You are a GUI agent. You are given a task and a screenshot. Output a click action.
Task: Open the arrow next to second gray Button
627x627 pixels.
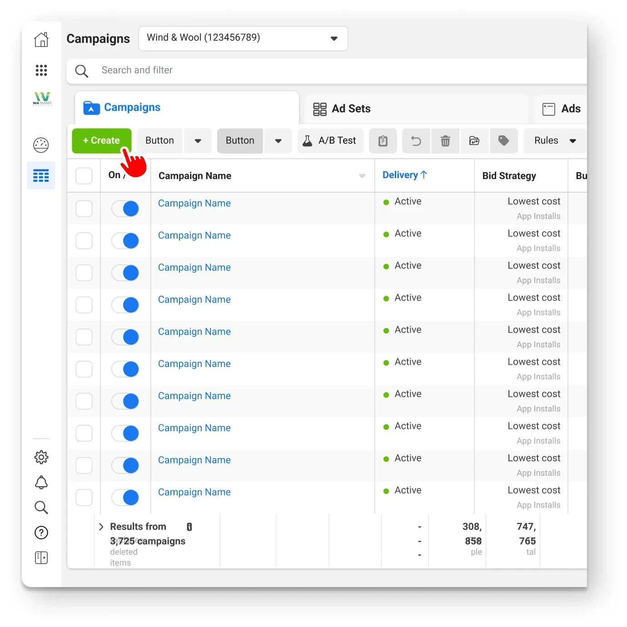278,141
